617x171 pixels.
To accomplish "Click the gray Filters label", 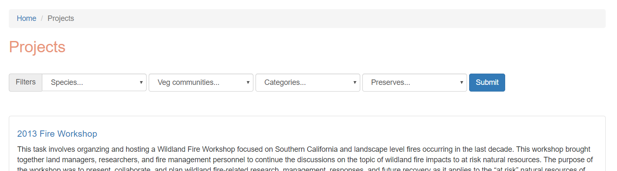I will click(26, 82).
